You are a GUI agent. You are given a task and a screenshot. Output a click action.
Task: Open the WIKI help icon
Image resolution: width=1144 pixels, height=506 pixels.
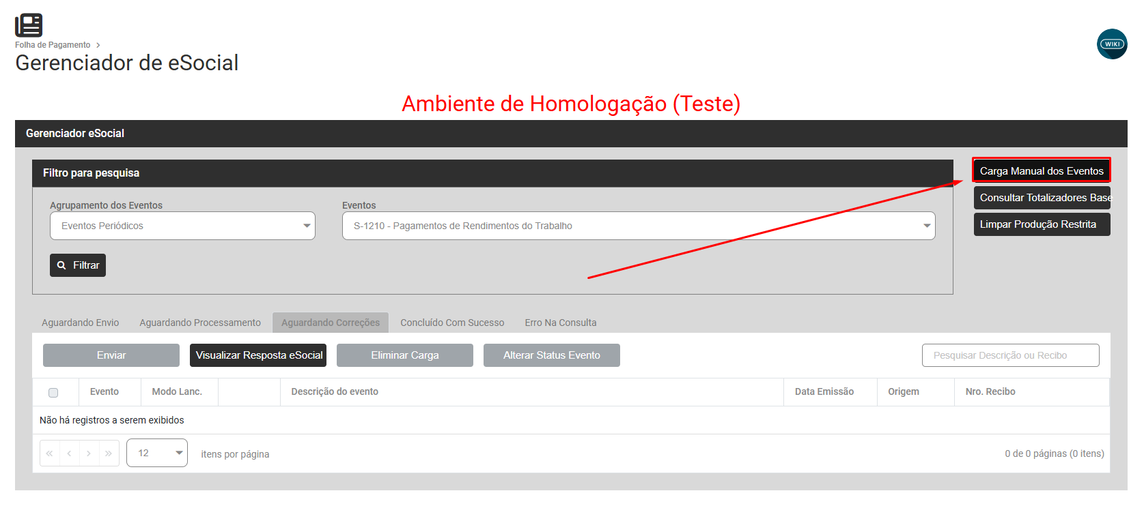[1112, 44]
